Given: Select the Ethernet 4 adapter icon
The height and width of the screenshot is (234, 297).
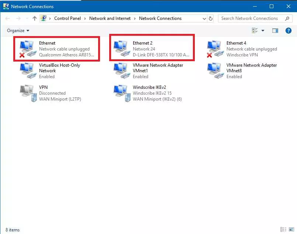Looking at the screenshot, I should (x=215, y=49).
